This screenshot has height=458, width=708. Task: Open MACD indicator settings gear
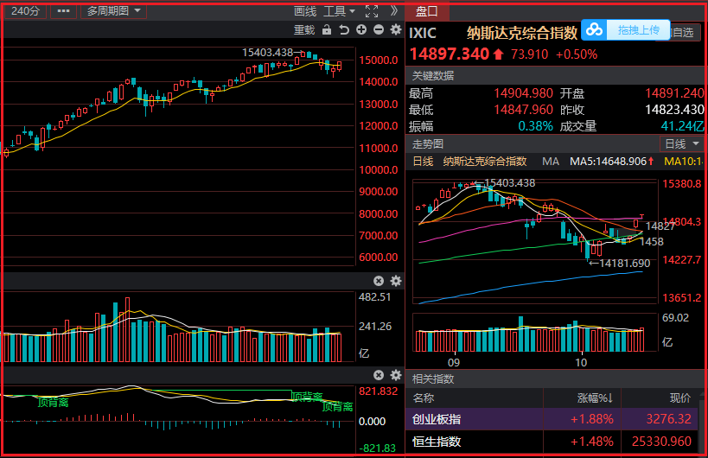click(x=396, y=375)
